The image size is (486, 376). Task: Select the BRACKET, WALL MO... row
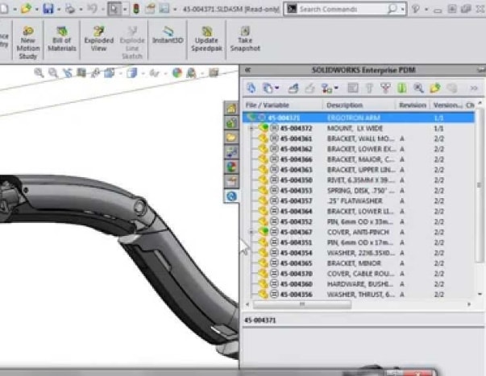tap(359, 138)
